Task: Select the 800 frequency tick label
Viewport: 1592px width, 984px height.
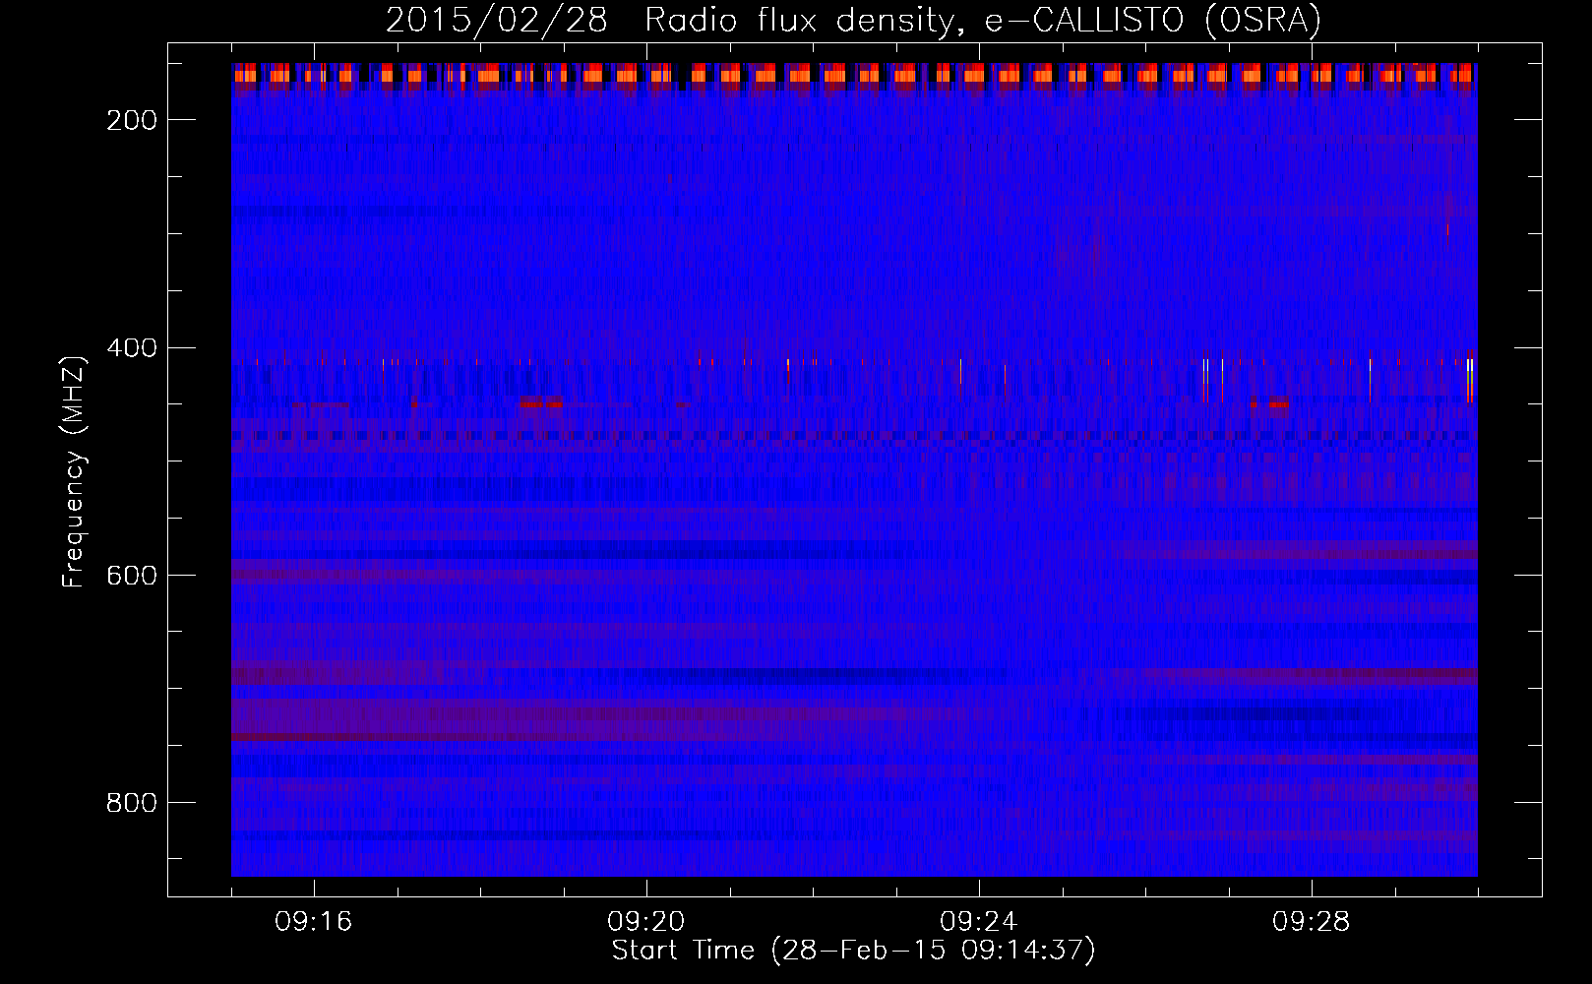Action: click(x=132, y=803)
